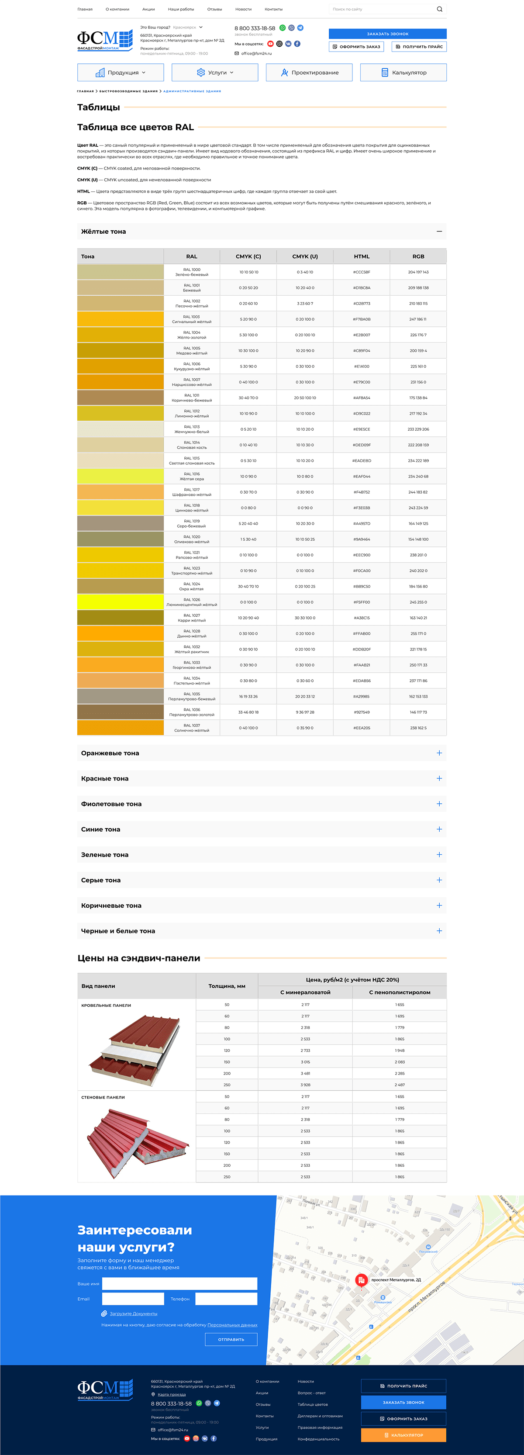Viewport: 524px width, 1455px height.
Task: Click the FSM logo in the header
Action: (105, 40)
